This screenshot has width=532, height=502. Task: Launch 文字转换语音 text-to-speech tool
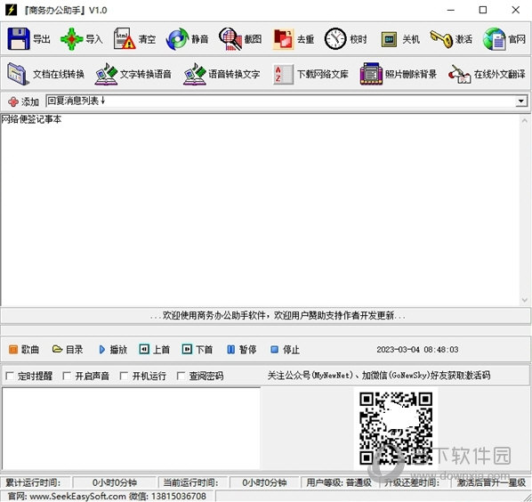(133, 74)
